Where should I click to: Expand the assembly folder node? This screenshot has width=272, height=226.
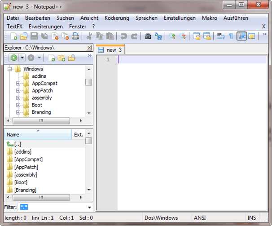[18, 98]
